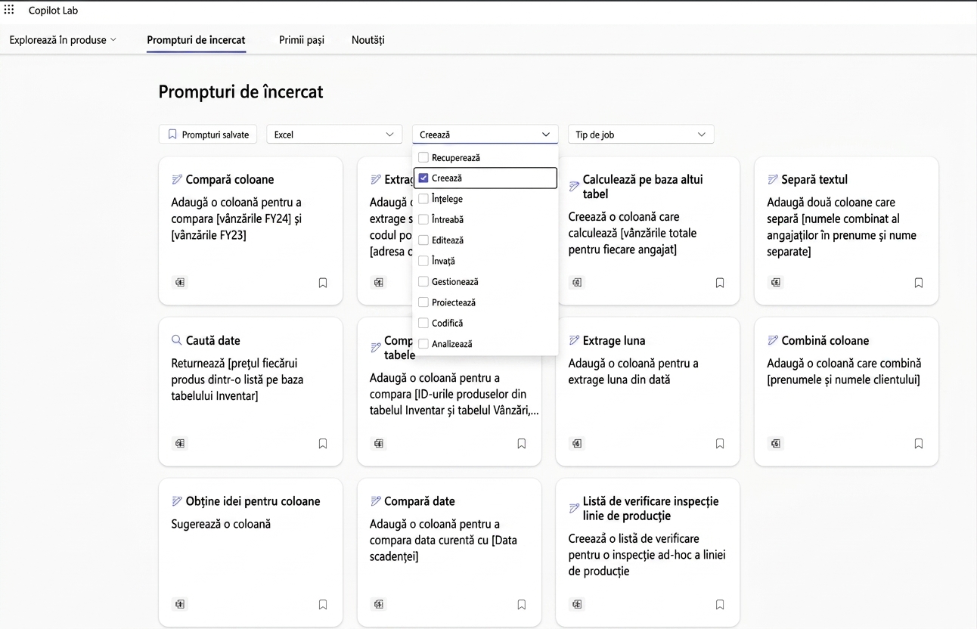This screenshot has width=977, height=629.
Task: Bookmark the Listă de verificare inspecție card
Action: pos(720,605)
